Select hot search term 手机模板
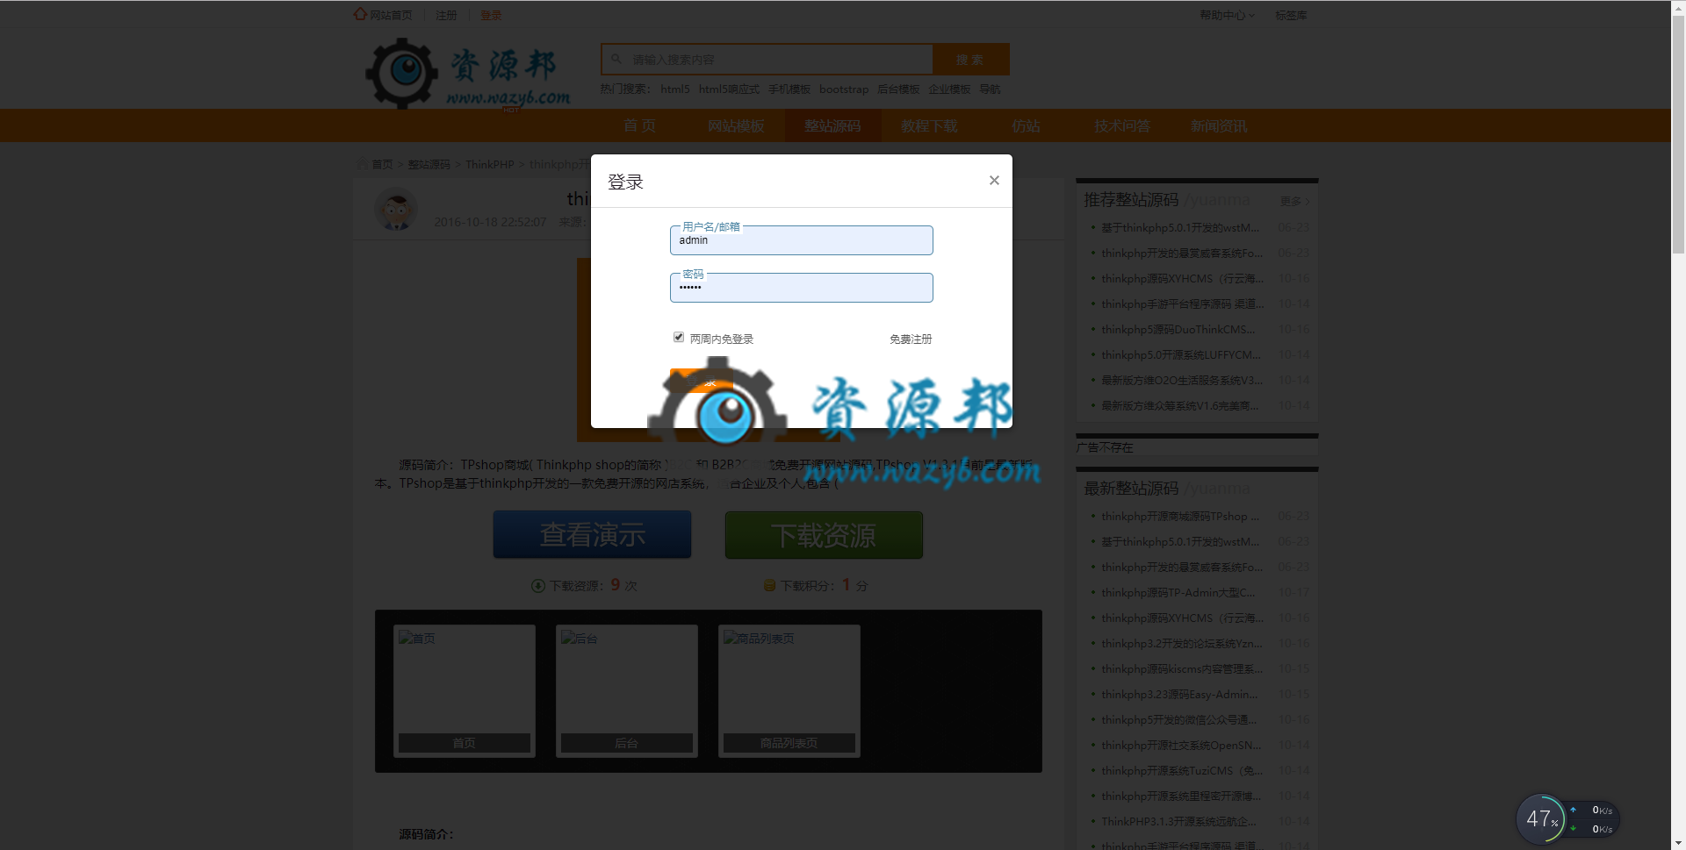This screenshot has width=1686, height=850. click(789, 89)
